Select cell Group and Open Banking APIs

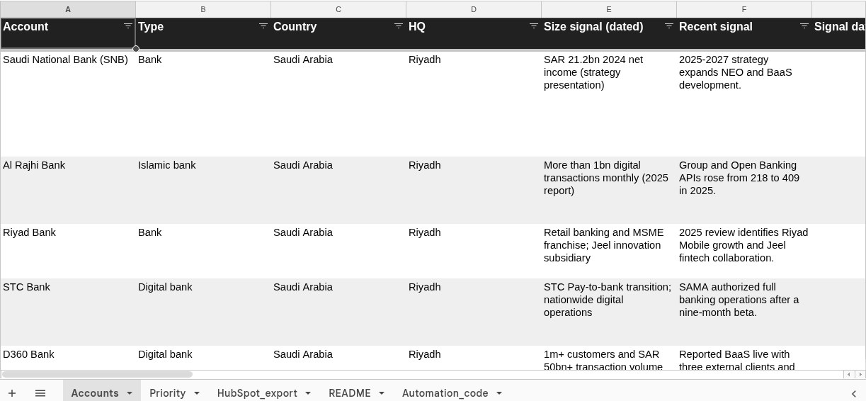[744, 191]
